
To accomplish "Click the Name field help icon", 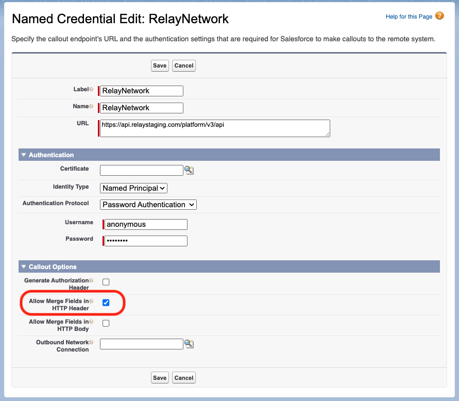I will click(91, 105).
